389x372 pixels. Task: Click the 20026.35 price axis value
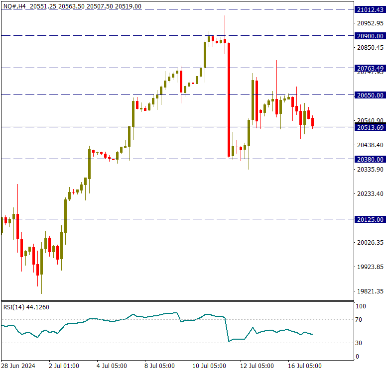point(370,243)
